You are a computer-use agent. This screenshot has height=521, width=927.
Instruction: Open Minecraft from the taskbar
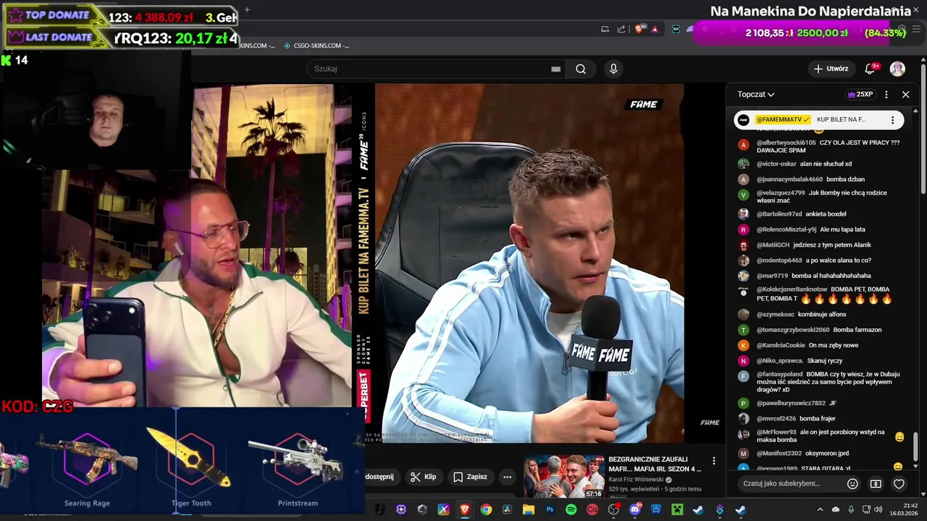point(677,509)
